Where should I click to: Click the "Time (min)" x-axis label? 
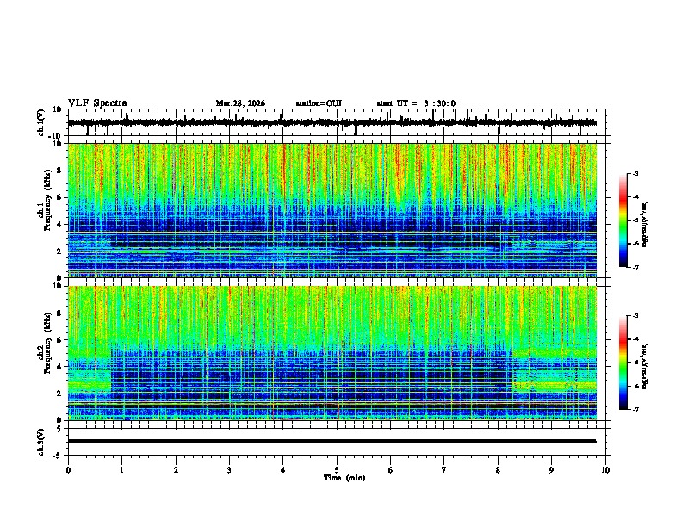point(344,478)
